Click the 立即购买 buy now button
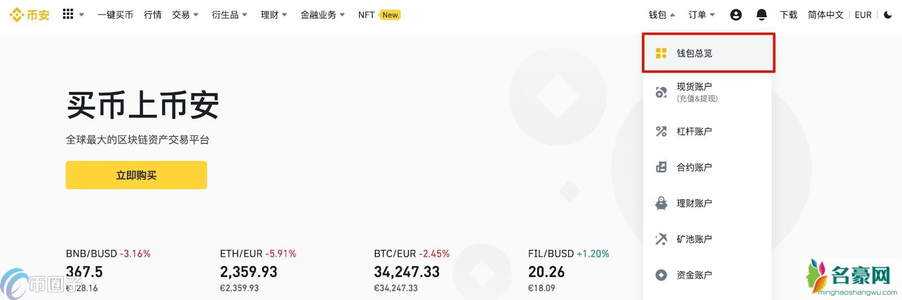This screenshot has width=902, height=300. (136, 175)
